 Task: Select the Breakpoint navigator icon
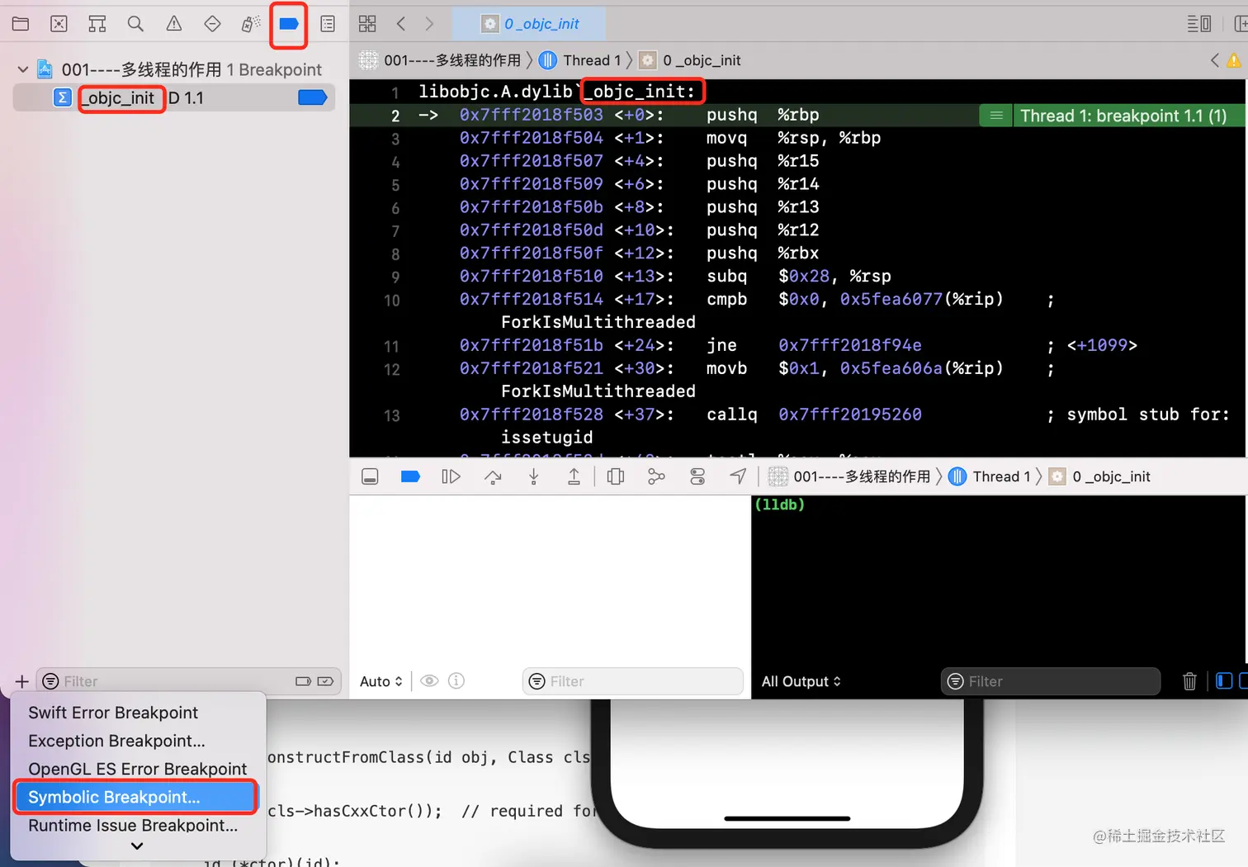coord(289,24)
